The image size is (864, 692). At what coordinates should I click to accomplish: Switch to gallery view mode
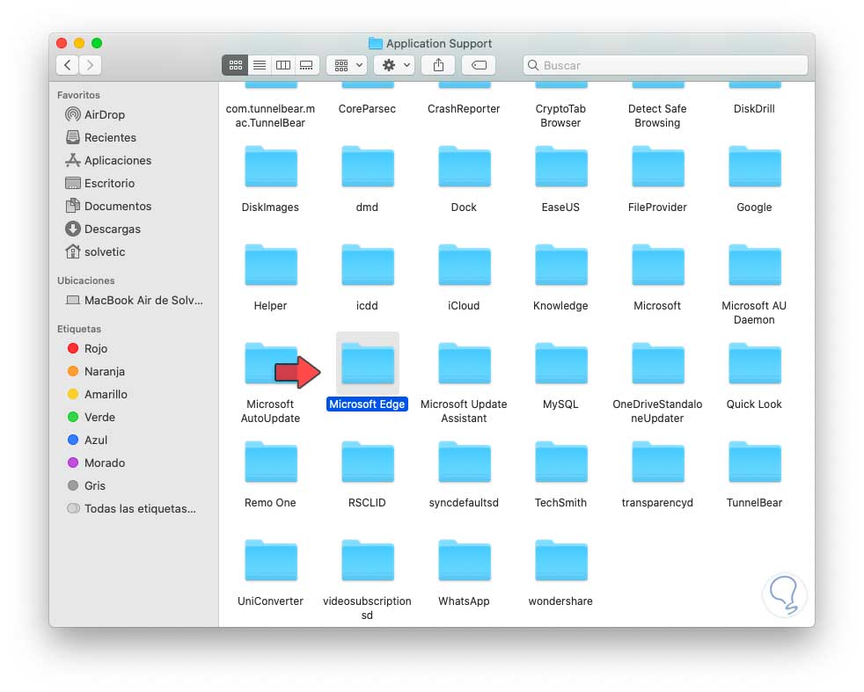(306, 65)
